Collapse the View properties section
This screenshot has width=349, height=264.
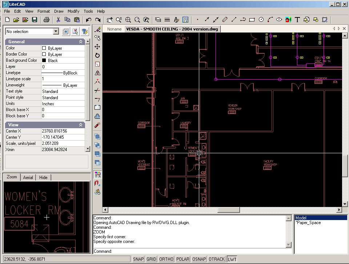(81, 125)
